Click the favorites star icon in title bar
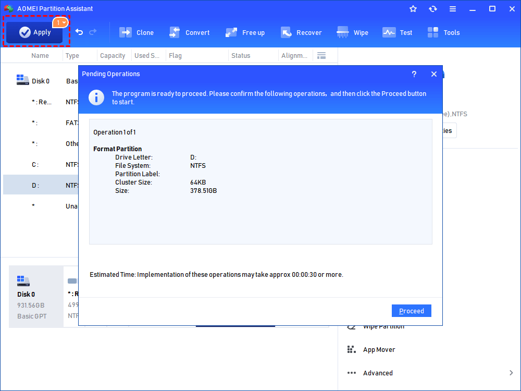This screenshot has height=391, width=521. pyautogui.click(x=413, y=9)
